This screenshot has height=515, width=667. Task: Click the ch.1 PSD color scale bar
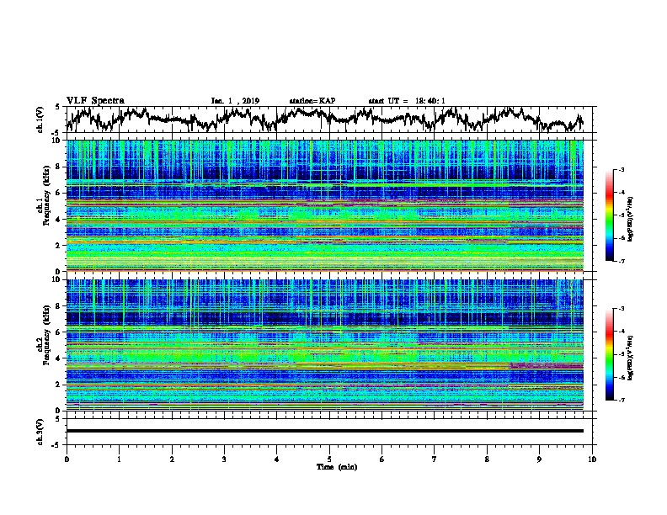[610, 215]
